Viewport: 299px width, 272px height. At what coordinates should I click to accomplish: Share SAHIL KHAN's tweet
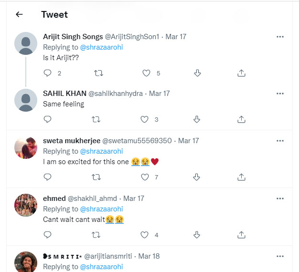241,119
